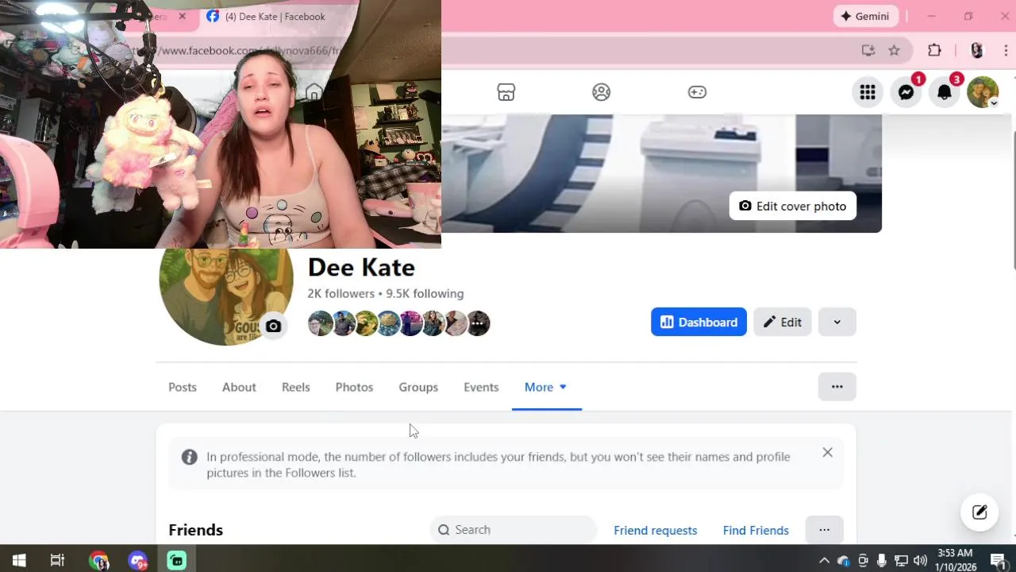The height and width of the screenshot is (572, 1016).
Task: Open the Gaming icon in top bar
Action: click(697, 92)
